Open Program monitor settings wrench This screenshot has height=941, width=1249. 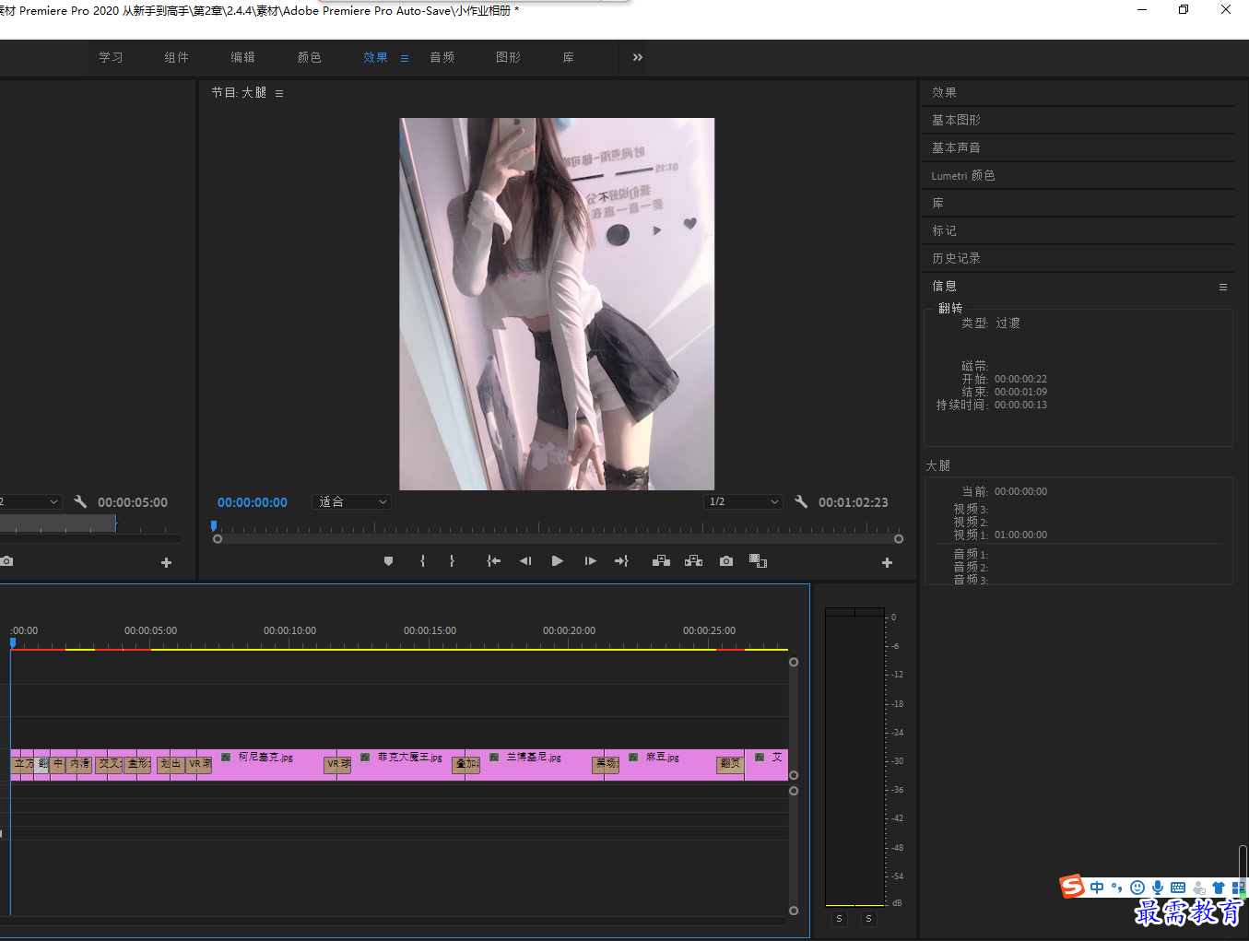point(801,501)
